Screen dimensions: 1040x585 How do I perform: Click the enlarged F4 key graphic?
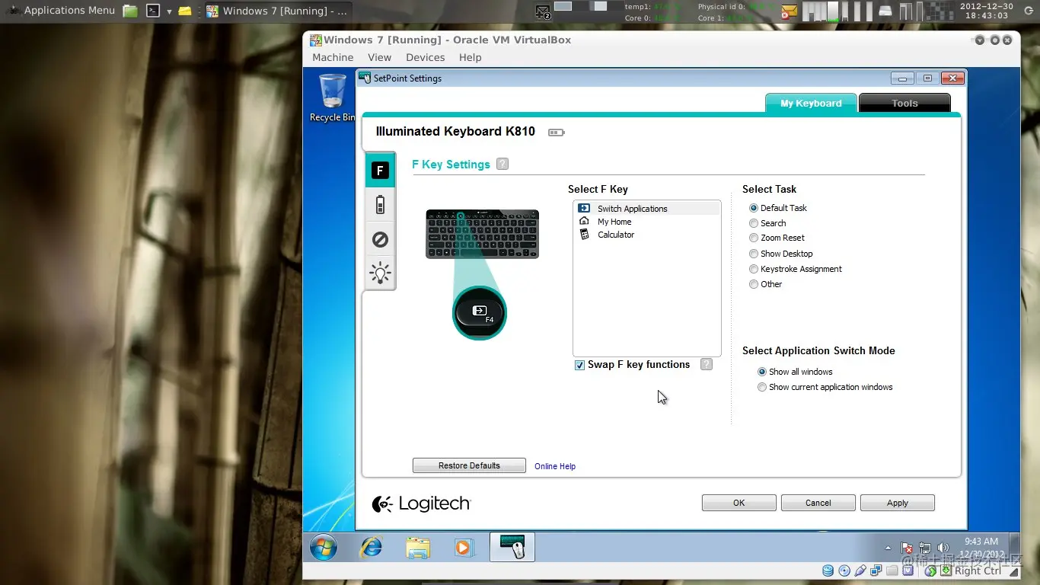480,313
